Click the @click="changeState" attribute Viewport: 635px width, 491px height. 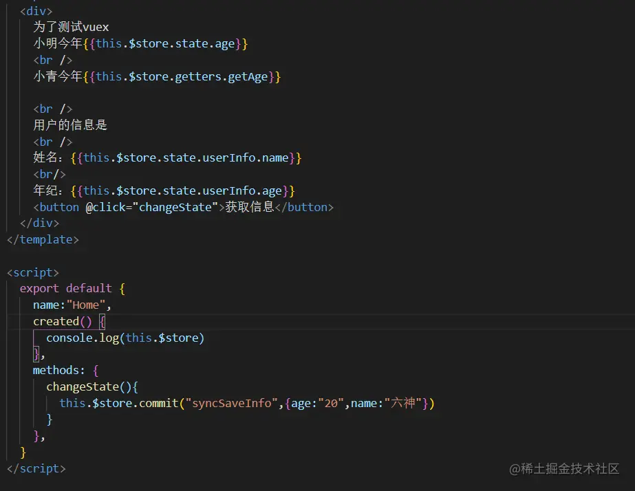tap(152, 207)
